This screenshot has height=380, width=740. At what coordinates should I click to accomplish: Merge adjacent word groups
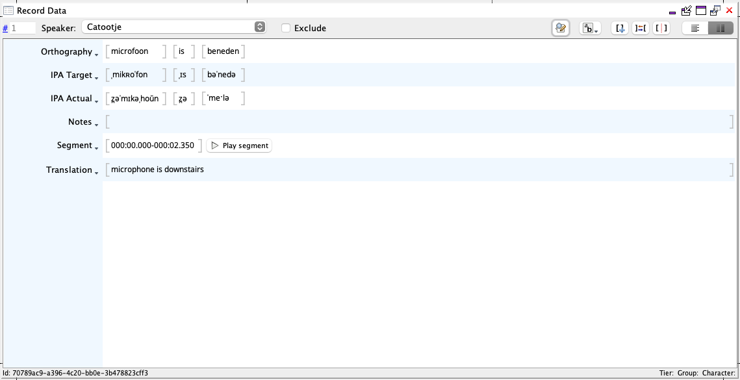tap(639, 28)
